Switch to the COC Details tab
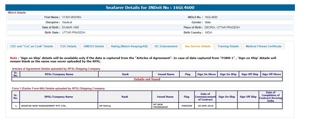The height and width of the screenshot is (127, 310). pyautogui.click(x=68, y=46)
